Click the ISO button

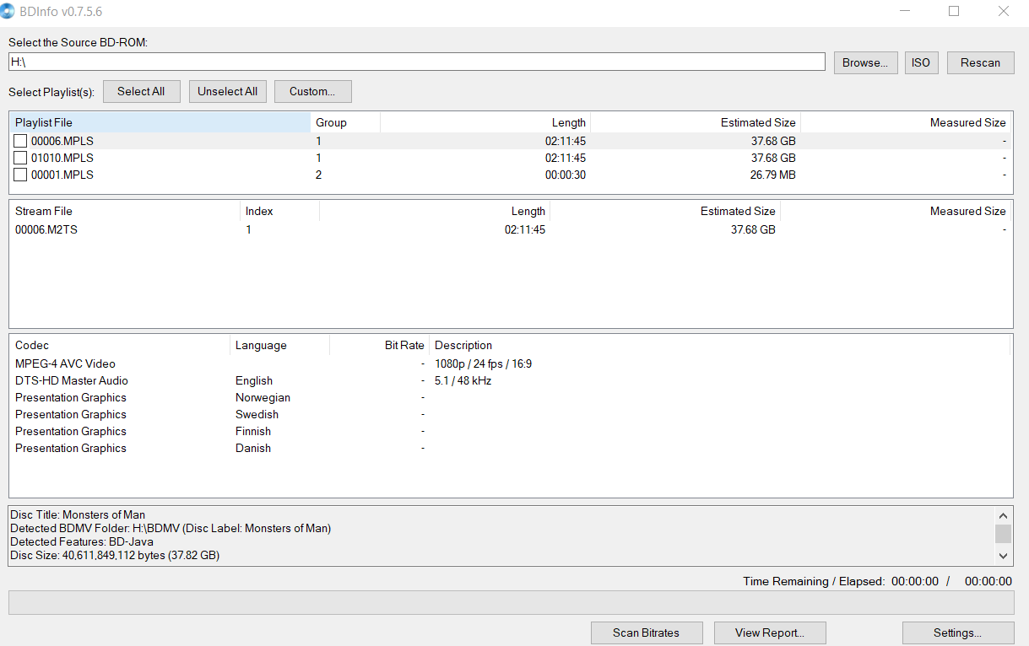[x=921, y=62]
